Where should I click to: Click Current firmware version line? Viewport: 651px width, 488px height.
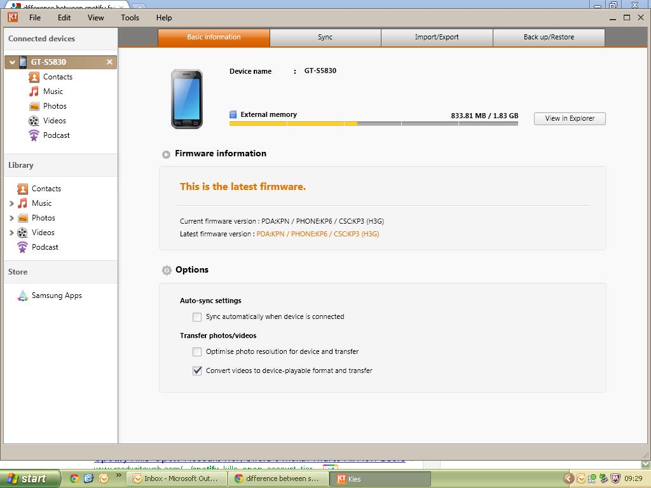(x=282, y=221)
